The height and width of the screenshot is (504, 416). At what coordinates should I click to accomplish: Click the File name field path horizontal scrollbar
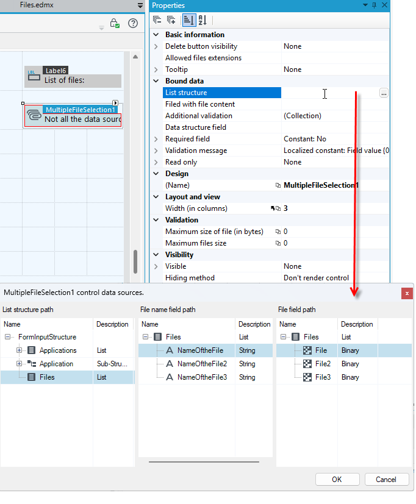(204, 462)
